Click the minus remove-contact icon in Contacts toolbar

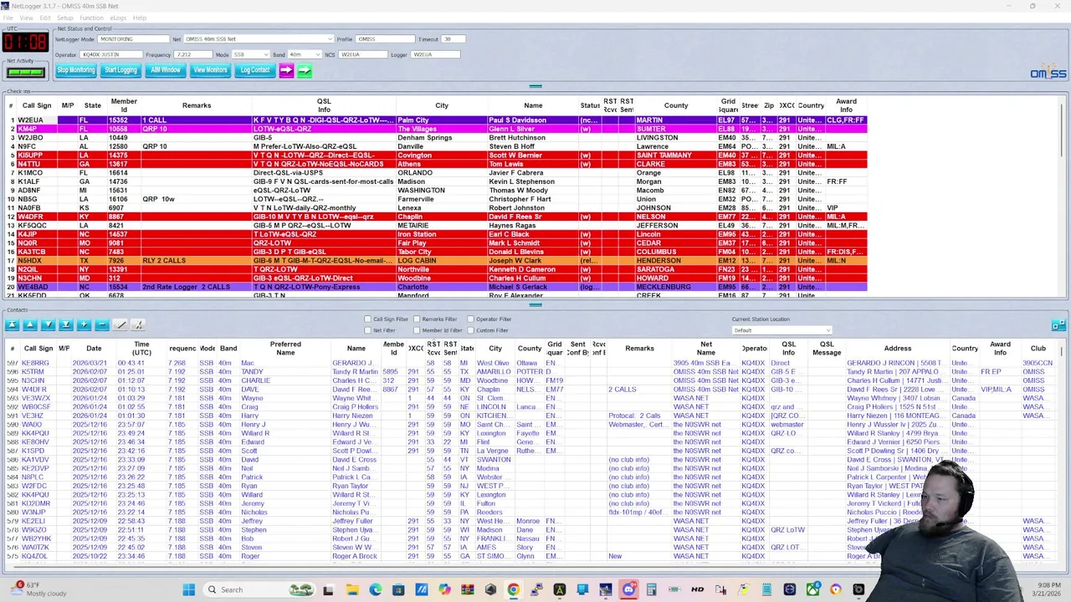click(x=102, y=325)
